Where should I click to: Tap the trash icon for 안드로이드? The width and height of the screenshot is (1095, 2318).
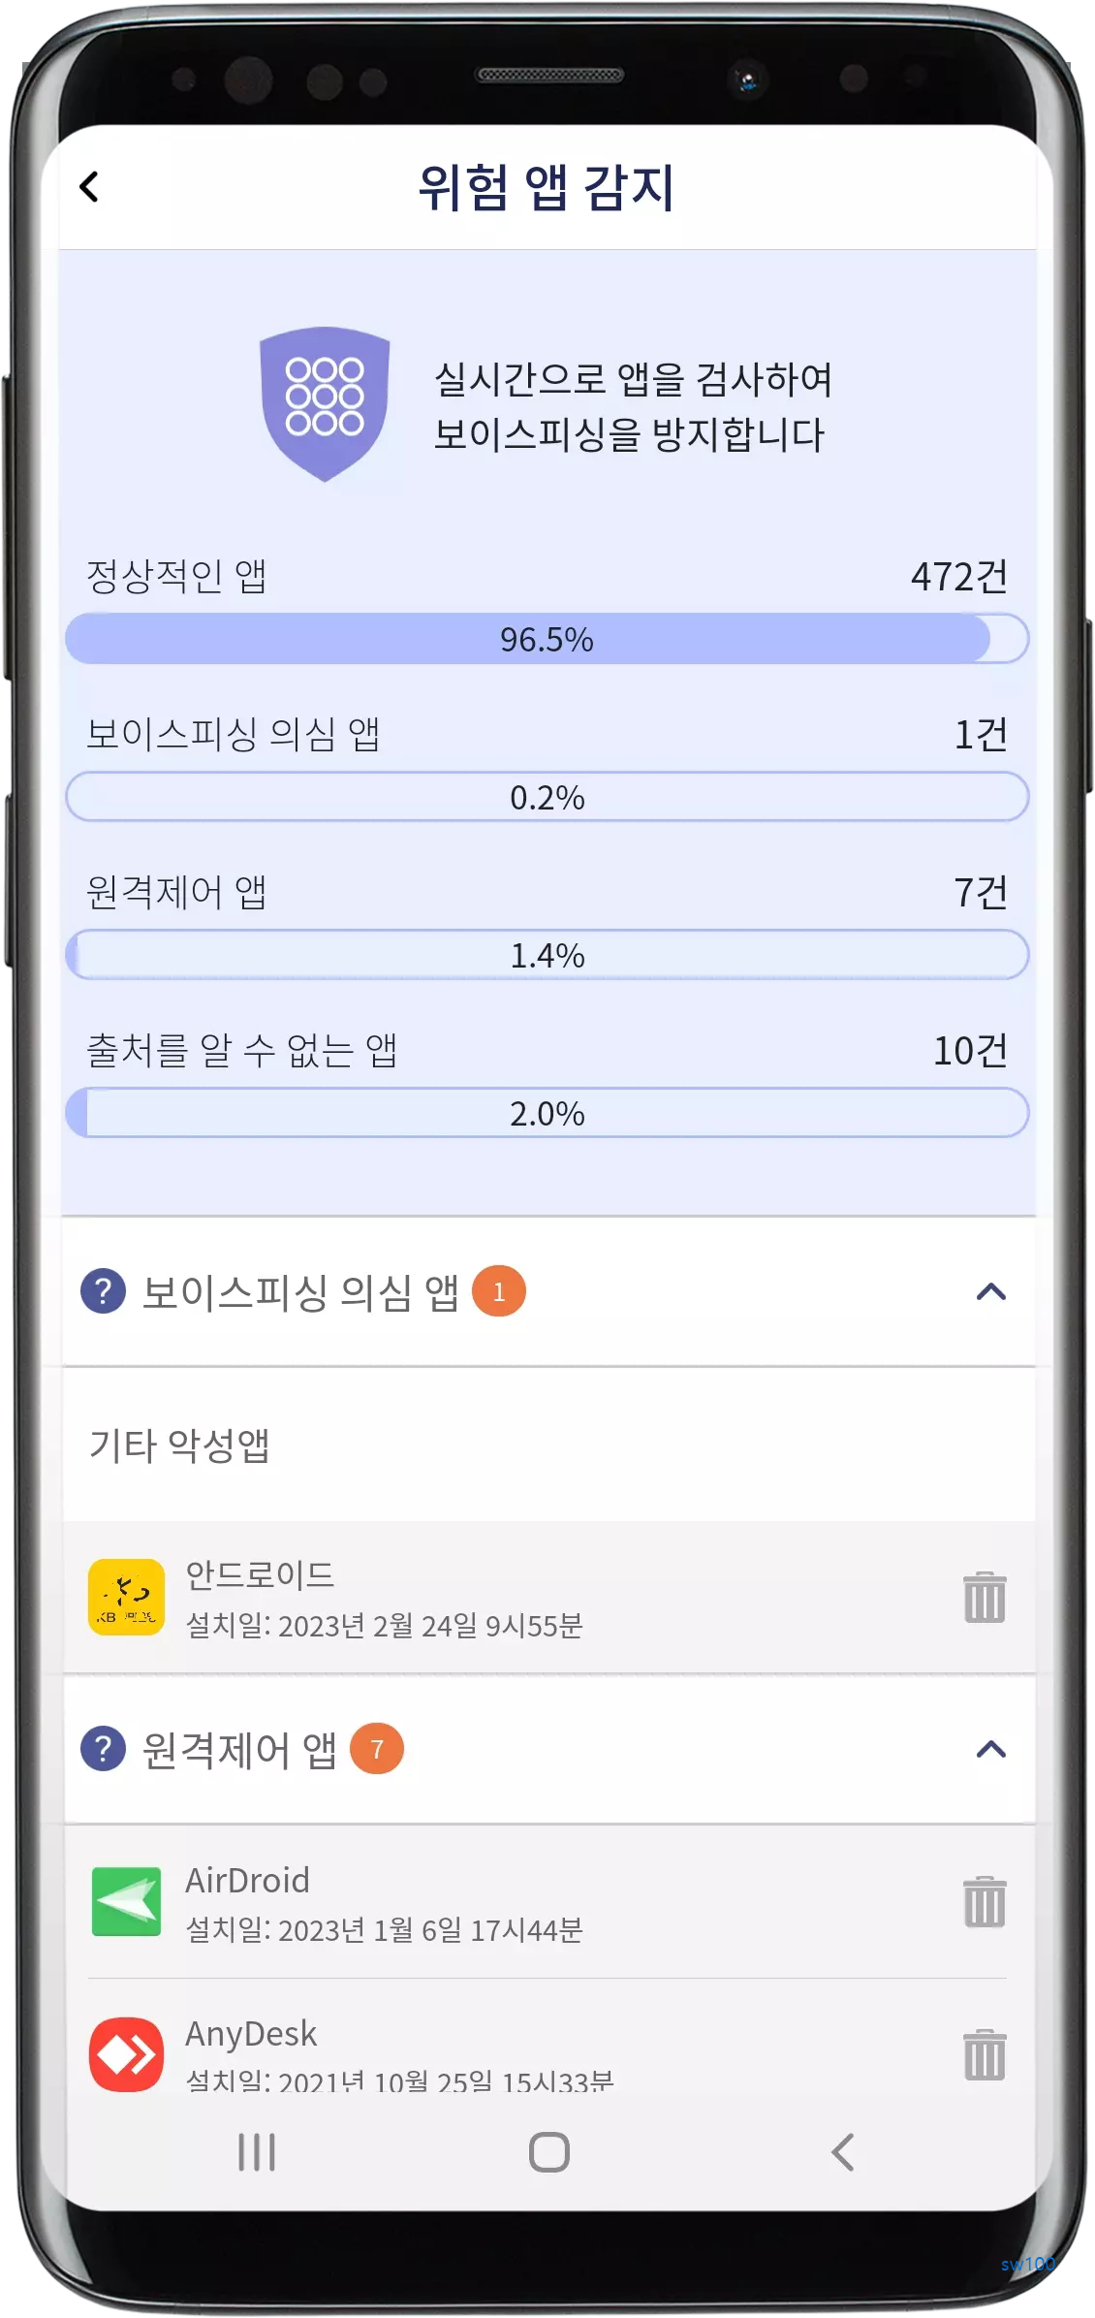[x=985, y=1598]
